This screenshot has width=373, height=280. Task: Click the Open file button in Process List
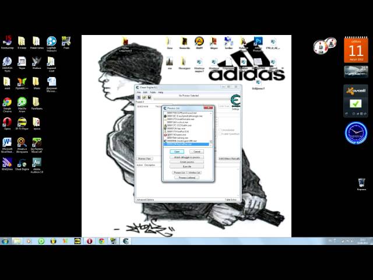coord(186,166)
